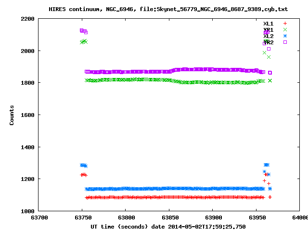308x231 pixels.
Task: Click the 63950 x-axis tick label
Action: click(257, 218)
